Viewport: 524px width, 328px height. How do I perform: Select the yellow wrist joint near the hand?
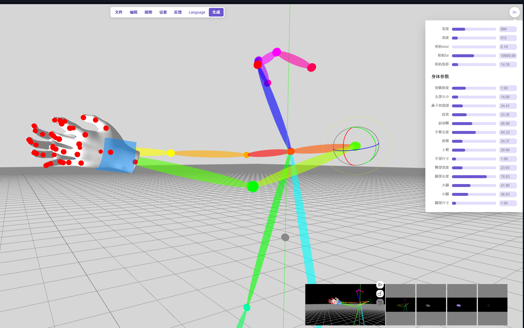[x=171, y=153]
